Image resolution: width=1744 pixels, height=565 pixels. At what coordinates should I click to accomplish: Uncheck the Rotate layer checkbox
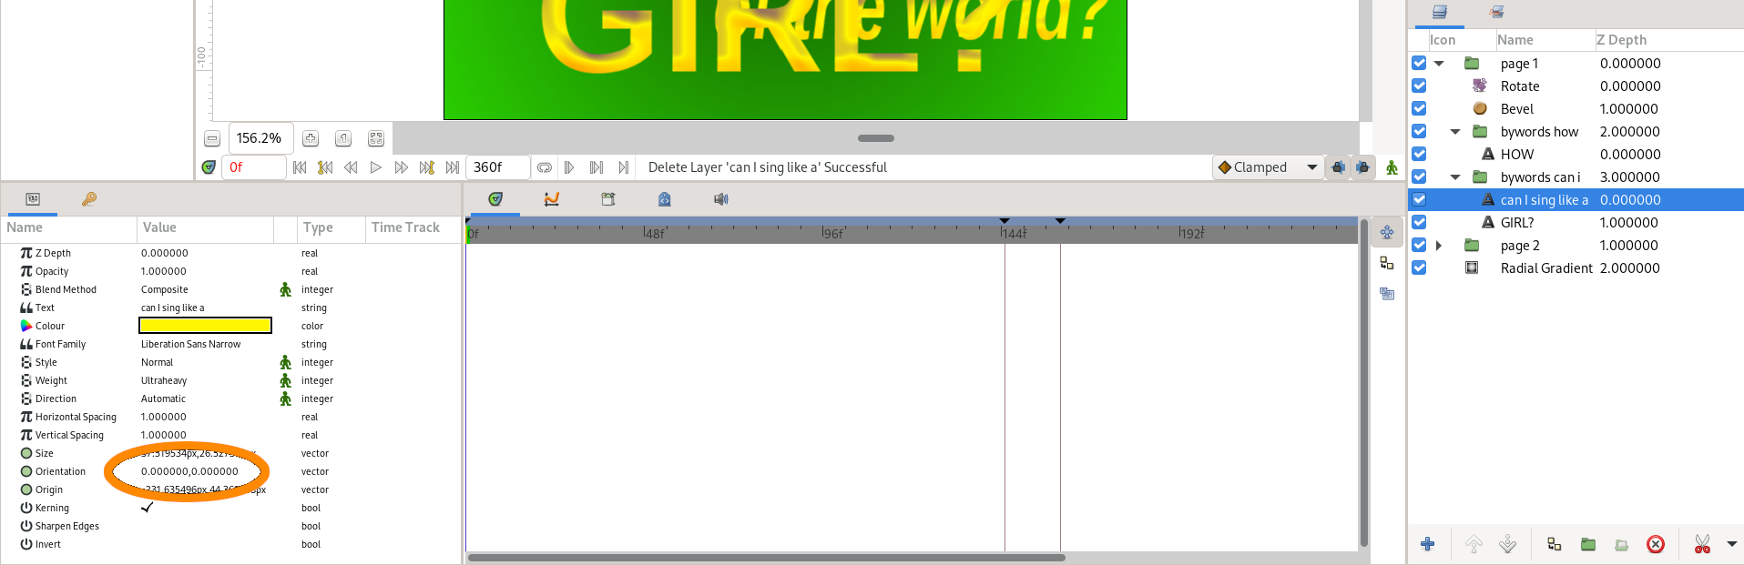pyautogui.click(x=1419, y=86)
